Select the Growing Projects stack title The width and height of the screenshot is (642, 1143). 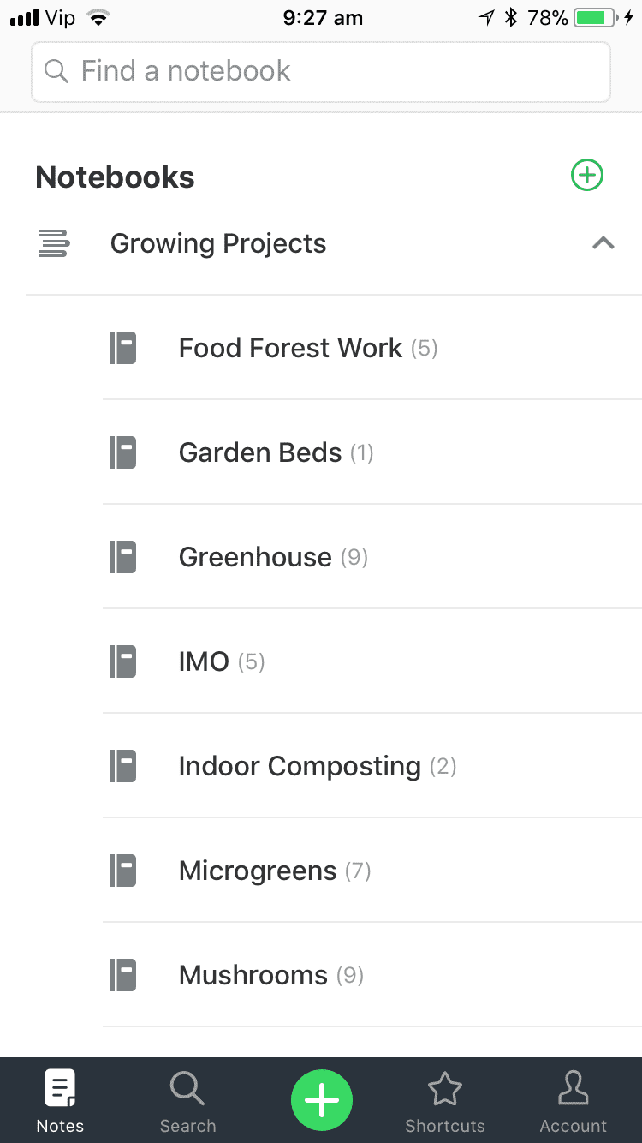click(x=218, y=243)
